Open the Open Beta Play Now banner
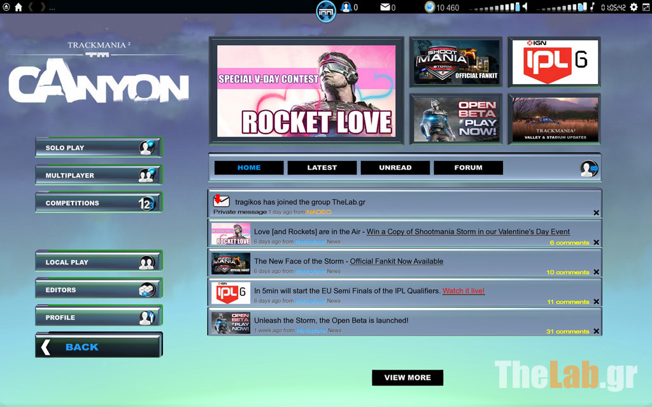 point(456,119)
